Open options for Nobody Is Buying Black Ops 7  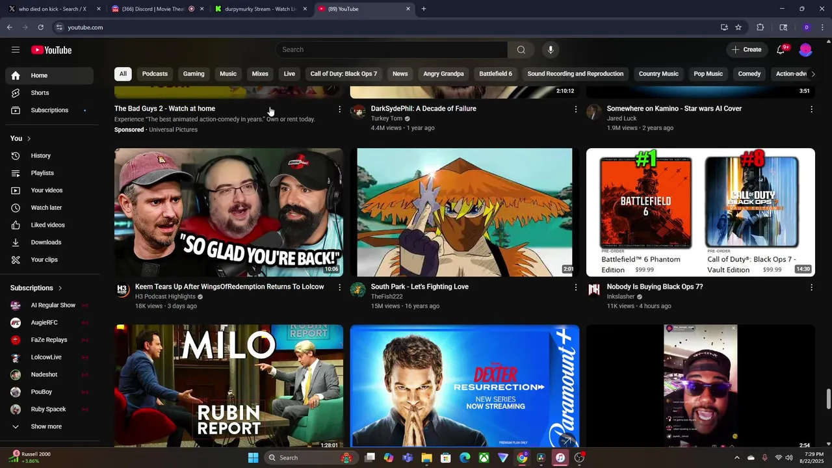pos(811,287)
